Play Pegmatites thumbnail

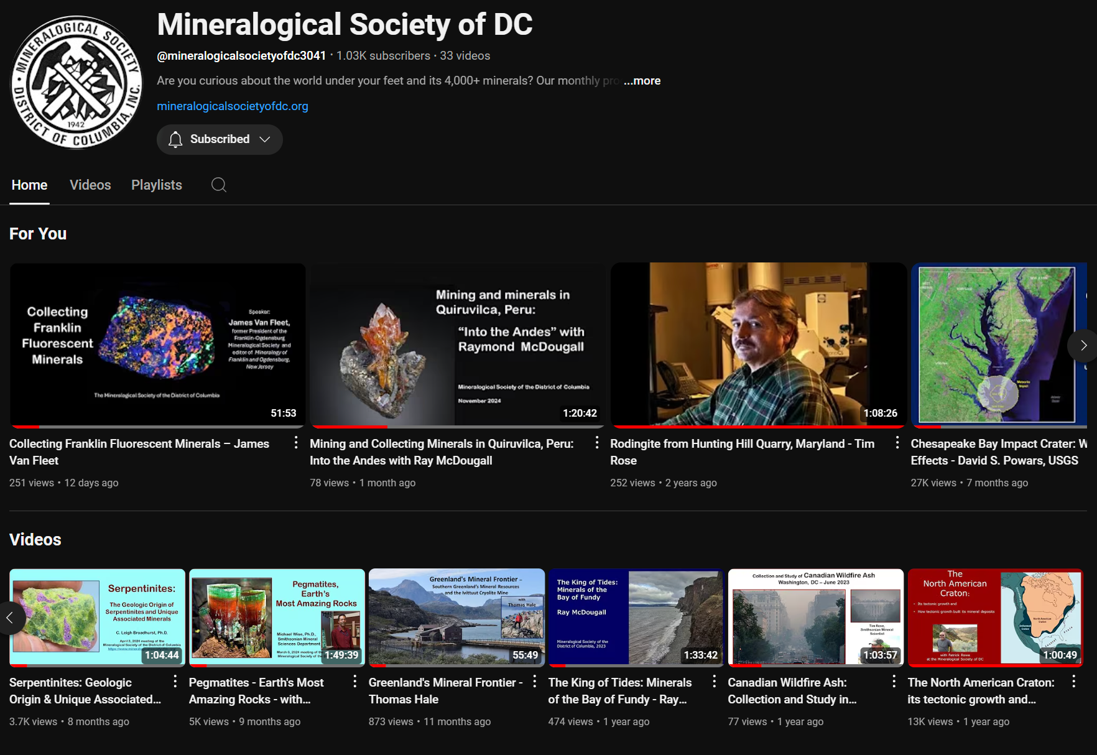[277, 617]
